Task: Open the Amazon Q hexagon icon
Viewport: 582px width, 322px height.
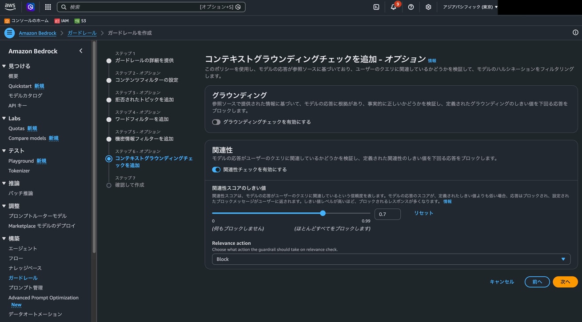Action: (30, 7)
